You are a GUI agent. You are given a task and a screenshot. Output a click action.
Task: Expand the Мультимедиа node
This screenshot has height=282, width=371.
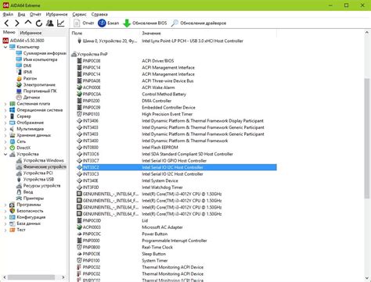5,129
